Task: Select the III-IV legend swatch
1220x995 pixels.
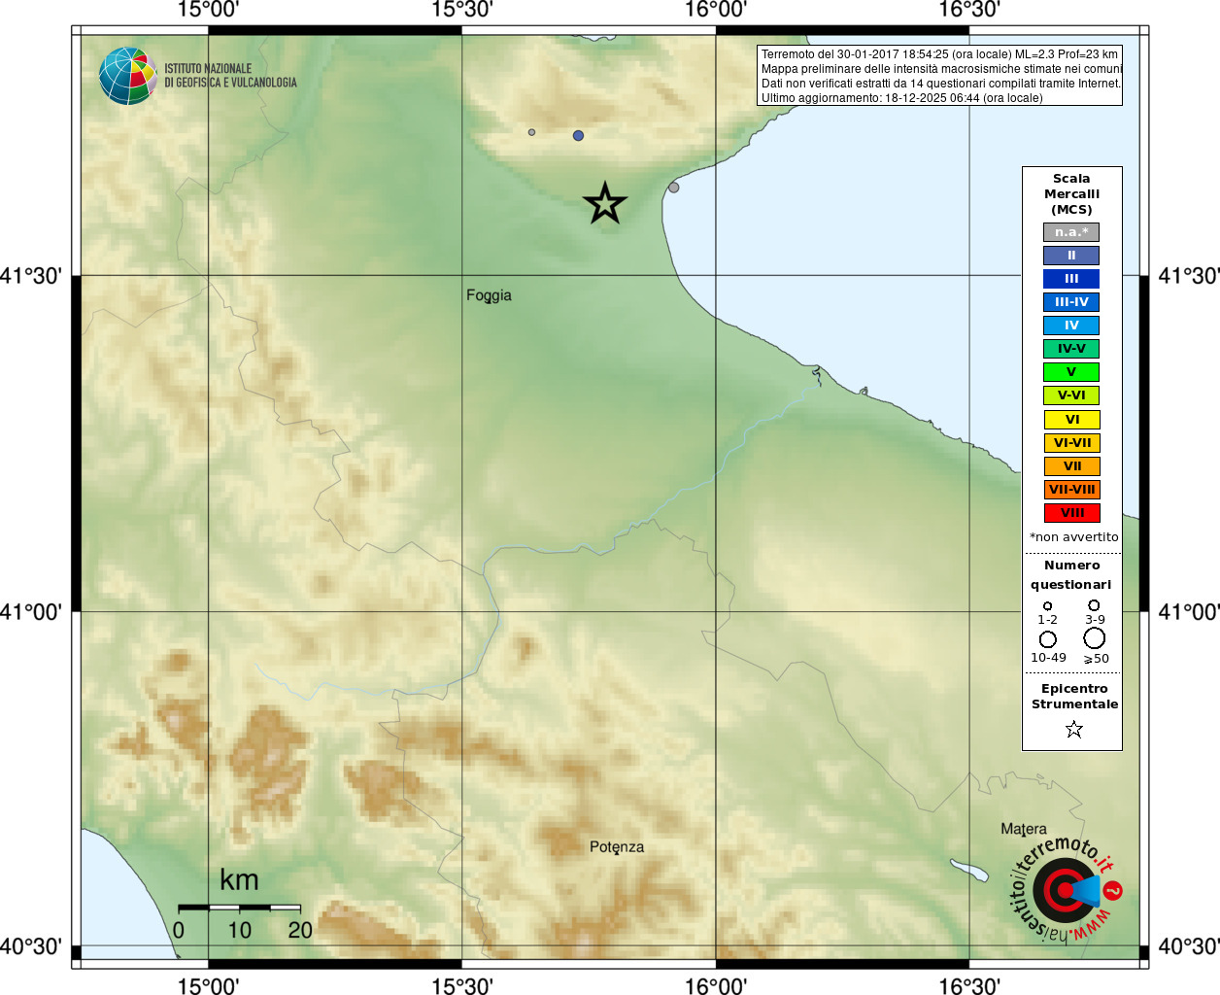Action: click(x=1071, y=302)
